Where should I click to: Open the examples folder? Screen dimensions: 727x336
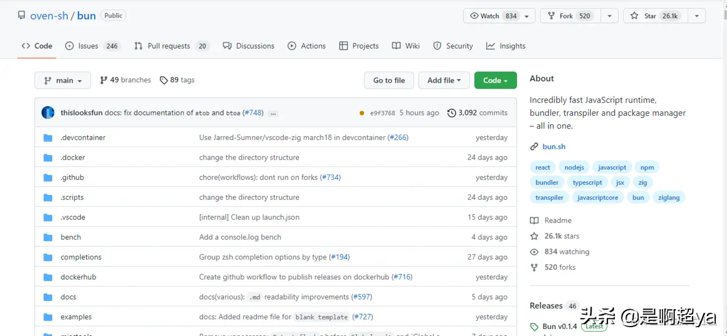76,317
